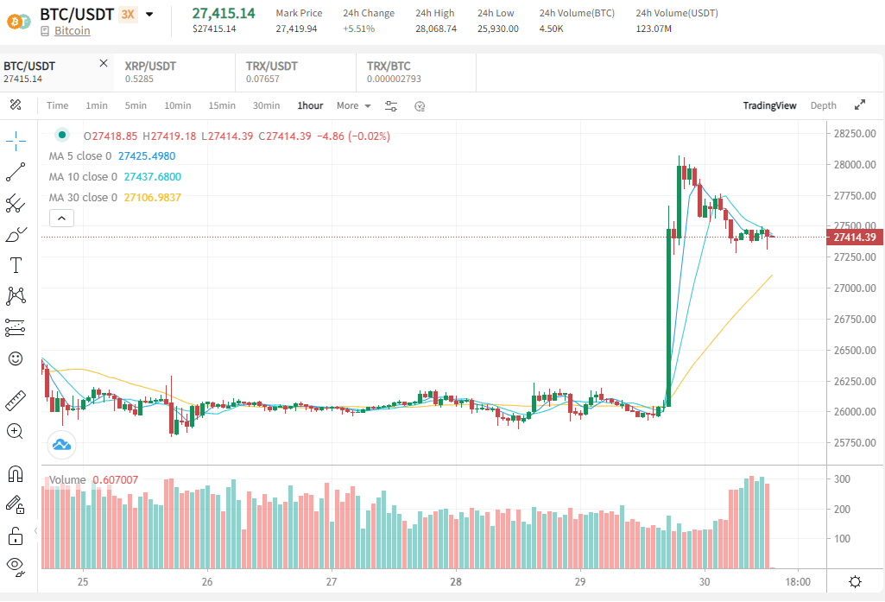Toggle the lock on all drawings
885x602 pixels.
(15, 535)
